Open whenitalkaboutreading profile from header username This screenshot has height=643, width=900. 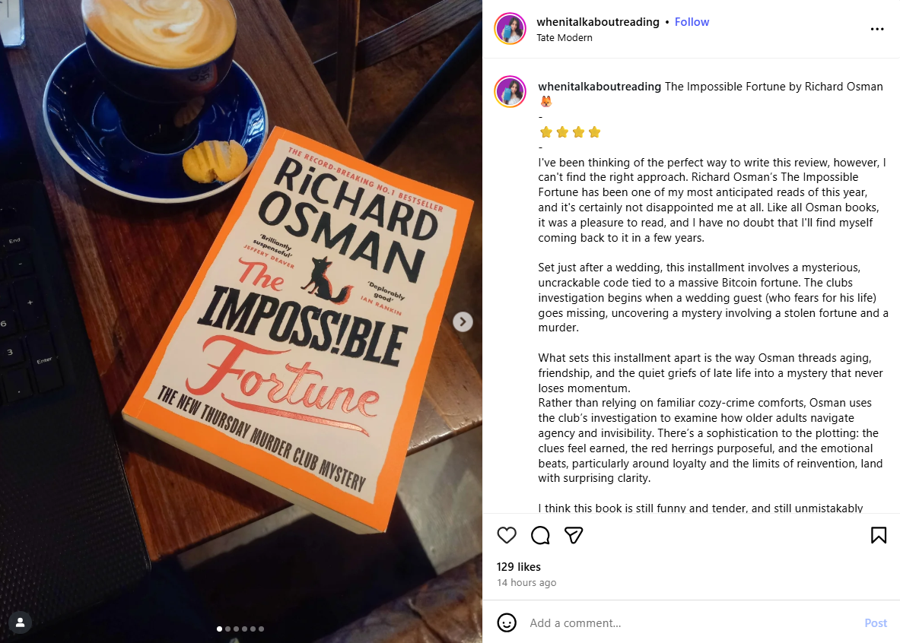(x=597, y=22)
